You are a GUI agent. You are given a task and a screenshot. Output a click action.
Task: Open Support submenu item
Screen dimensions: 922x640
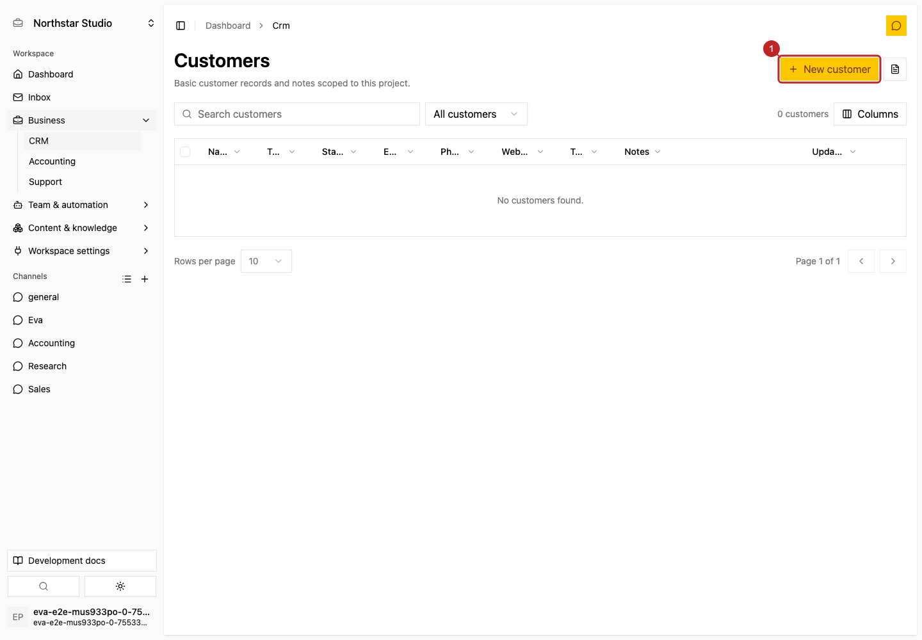(x=82, y=182)
